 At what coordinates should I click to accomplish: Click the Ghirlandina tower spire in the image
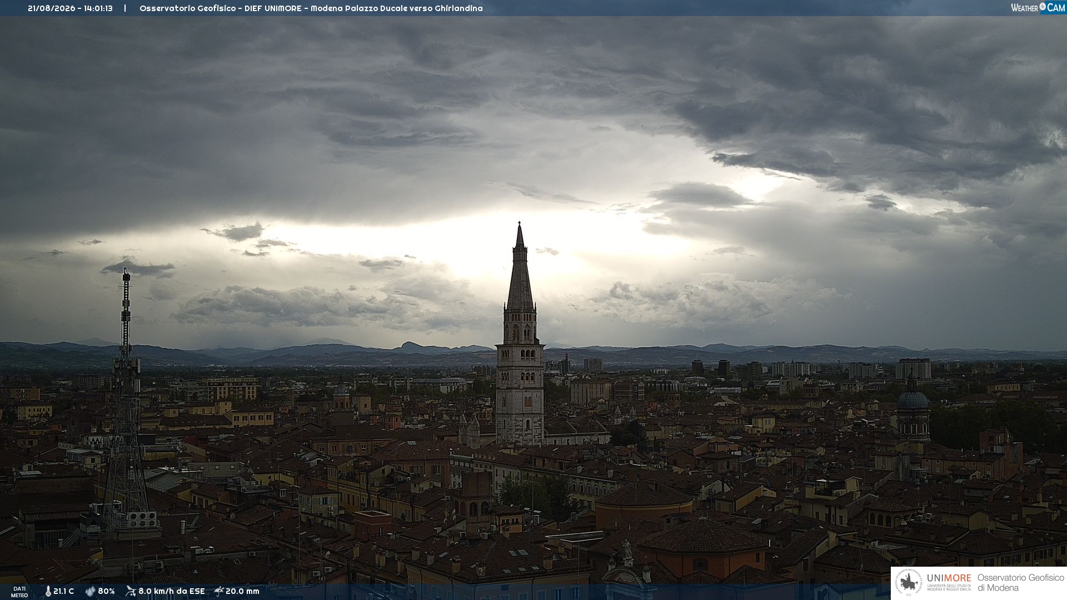coord(520,267)
